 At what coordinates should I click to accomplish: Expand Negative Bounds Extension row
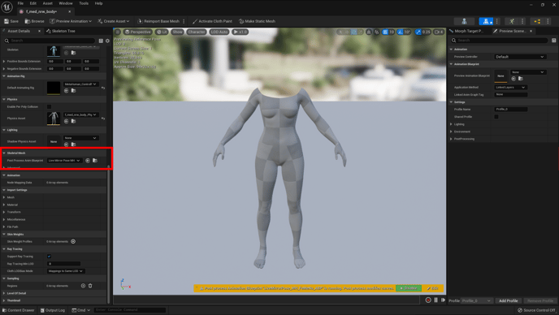(4, 68)
